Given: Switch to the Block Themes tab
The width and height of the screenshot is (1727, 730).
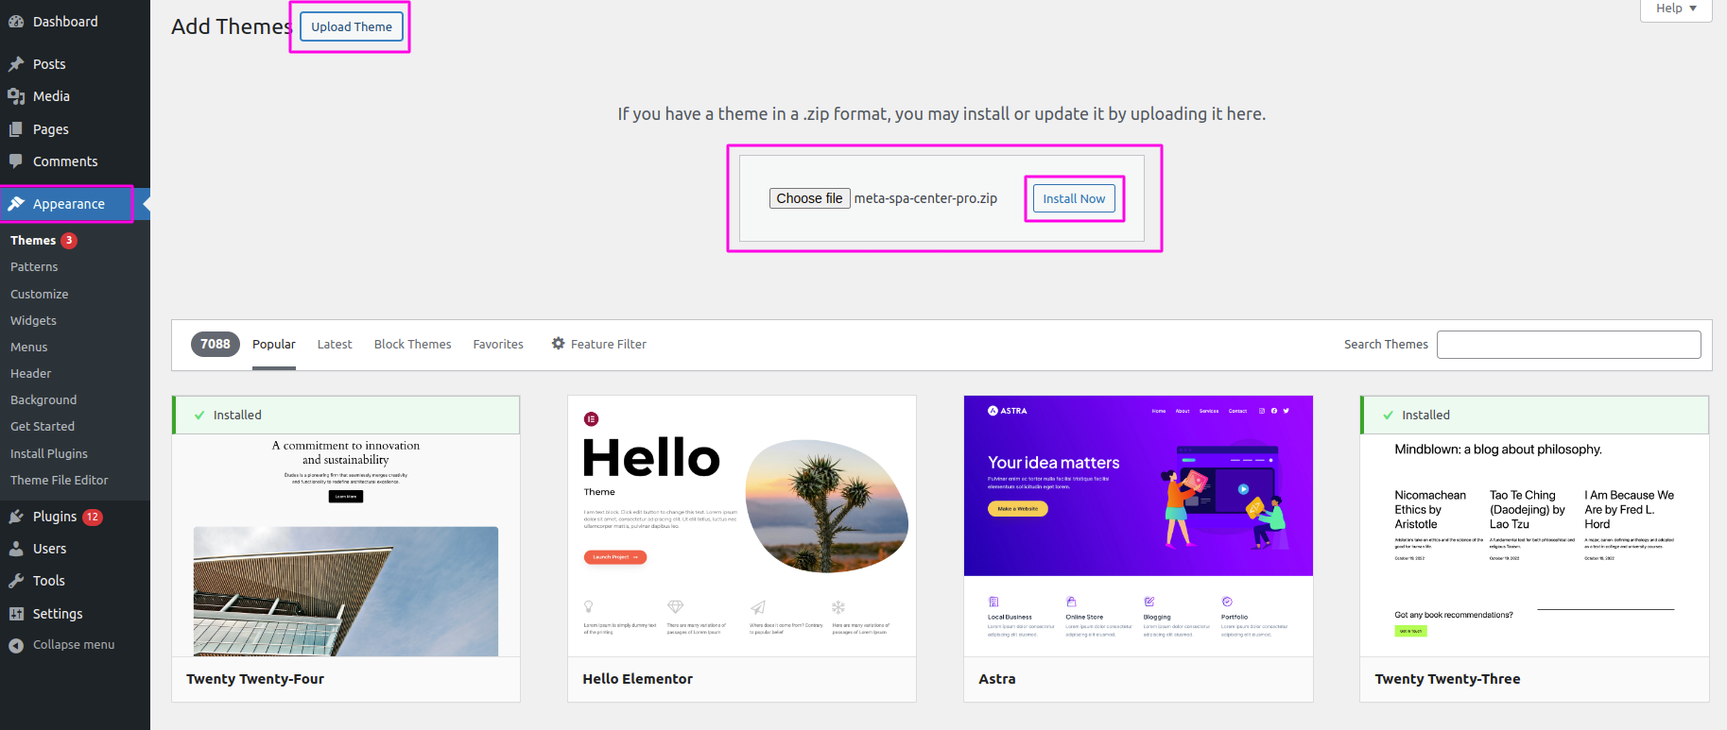Looking at the screenshot, I should point(412,345).
